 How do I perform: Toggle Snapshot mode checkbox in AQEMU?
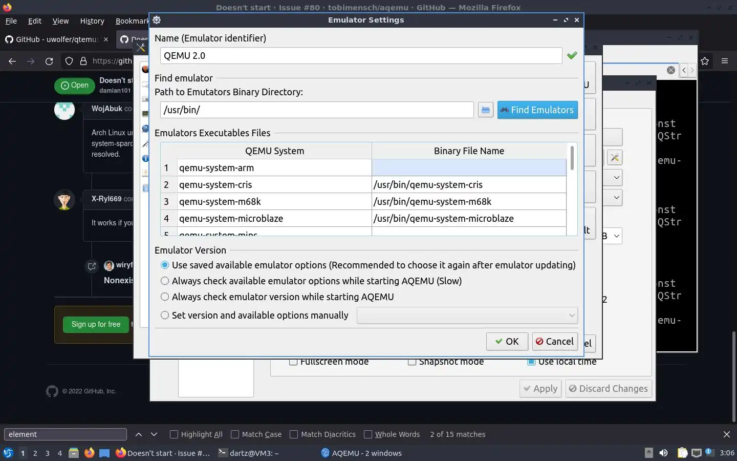coord(412,362)
